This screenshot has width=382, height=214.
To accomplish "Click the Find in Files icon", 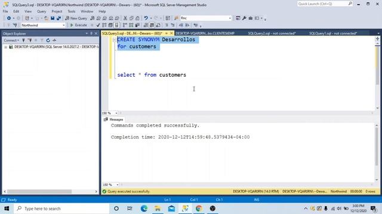I will [x=177, y=18].
